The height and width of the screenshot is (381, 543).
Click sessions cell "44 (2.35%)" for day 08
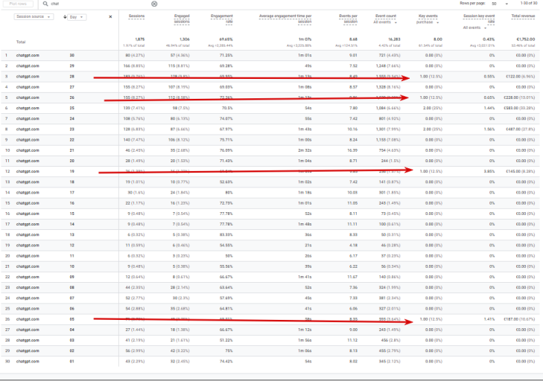pyautogui.click(x=135, y=287)
